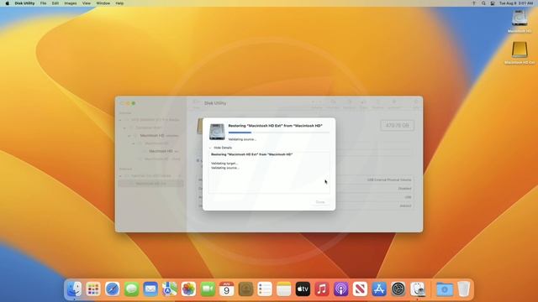Open Spotlight search in menu bar

483,3
